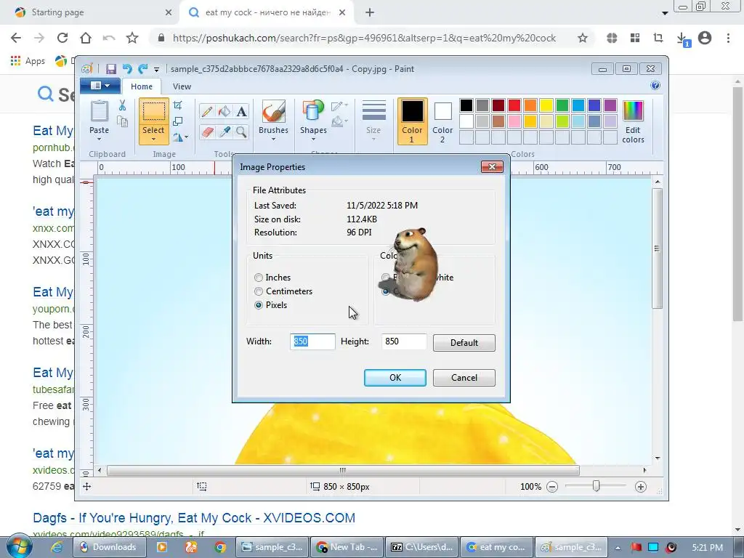Open the Rotate dropdown arrow
Image resolution: width=744 pixels, height=558 pixels.
pos(187,137)
